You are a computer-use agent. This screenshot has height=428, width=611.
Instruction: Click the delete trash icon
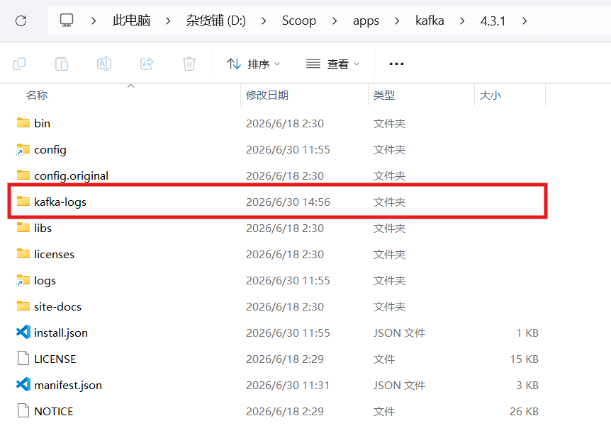189,64
